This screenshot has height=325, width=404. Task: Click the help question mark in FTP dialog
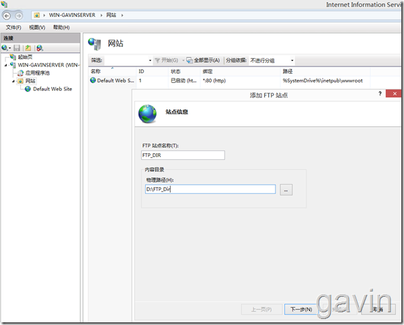[x=380, y=93]
